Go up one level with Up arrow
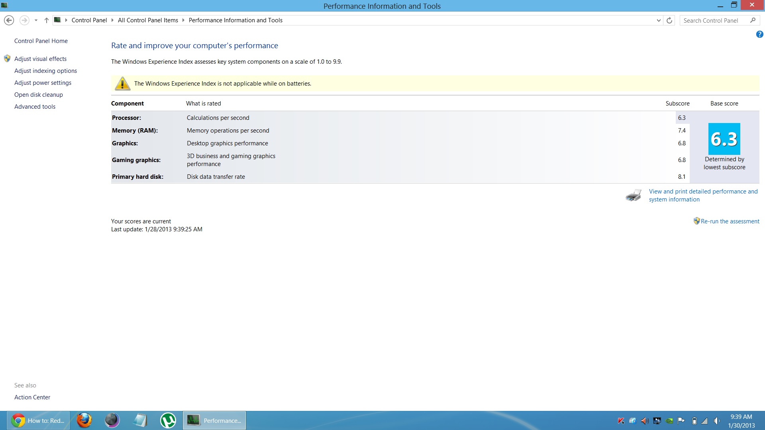The height and width of the screenshot is (430, 765). click(x=47, y=20)
